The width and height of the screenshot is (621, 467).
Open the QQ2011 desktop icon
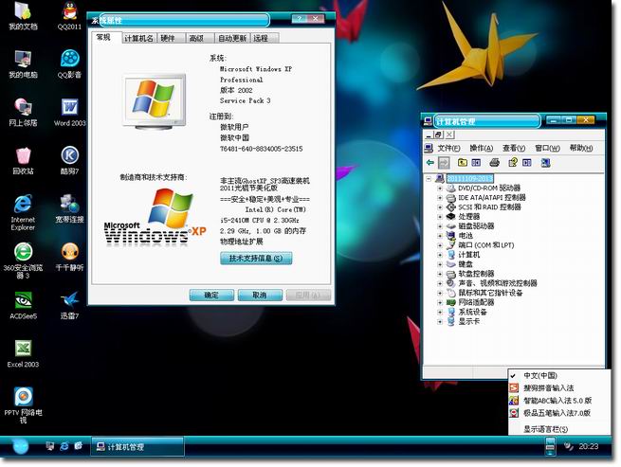[x=70, y=16]
